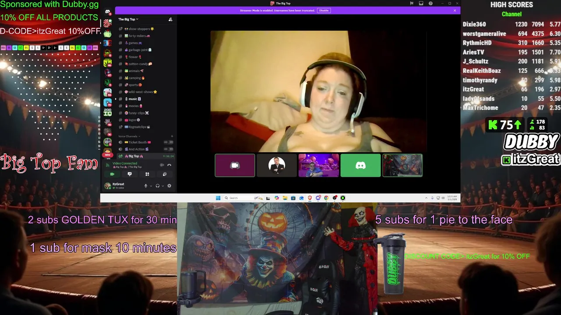This screenshot has width=561, height=315.
Task: Open Copilot from the taskbar
Action: (x=277, y=198)
